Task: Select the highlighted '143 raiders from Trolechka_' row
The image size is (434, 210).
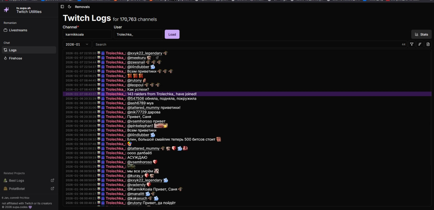Action: [x=247, y=94]
